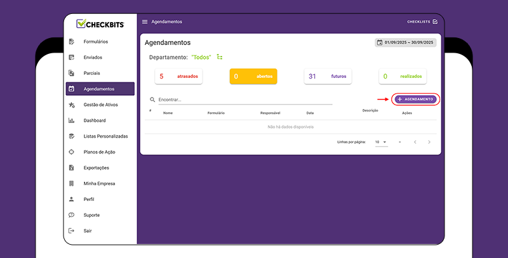Open Listas Personalizadas menu item
This screenshot has width=508, height=258.
point(100,136)
